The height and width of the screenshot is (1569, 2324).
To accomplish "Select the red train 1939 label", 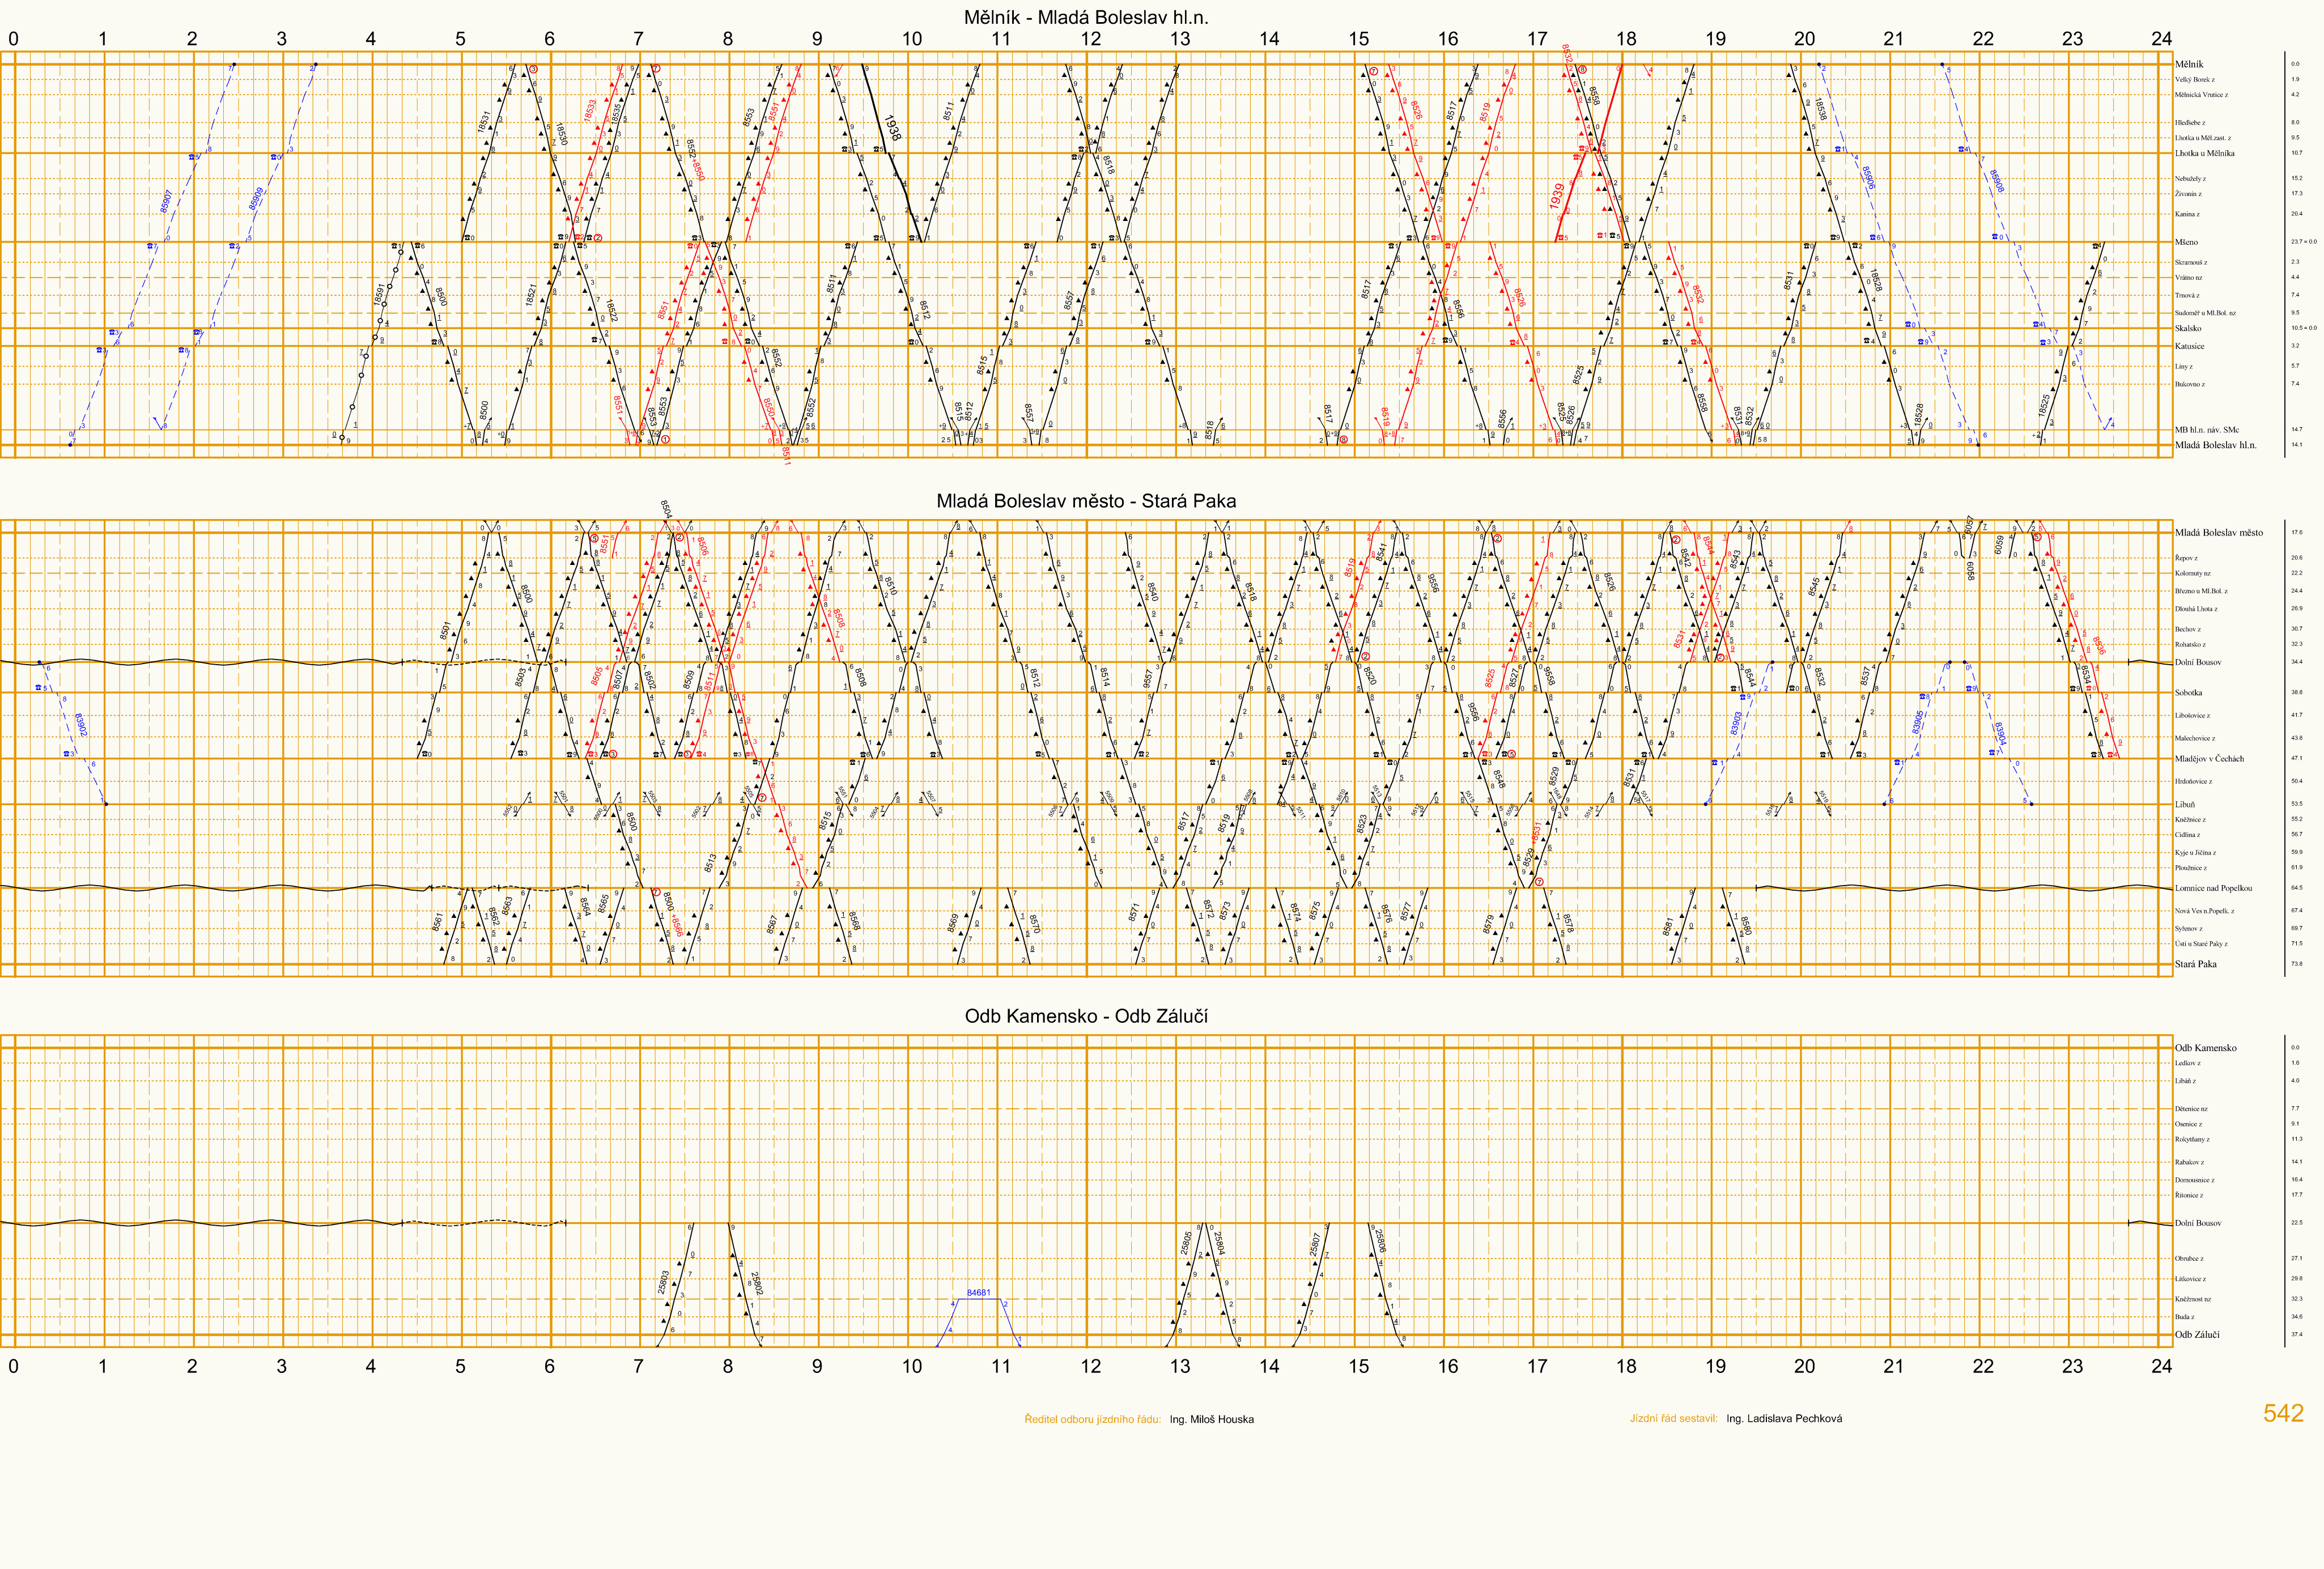I will click(x=1557, y=196).
